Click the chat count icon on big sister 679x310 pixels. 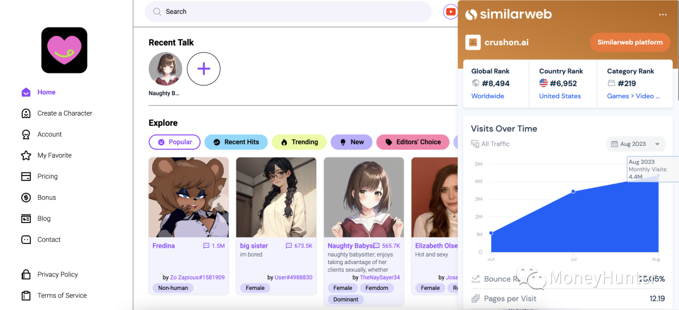(x=289, y=246)
